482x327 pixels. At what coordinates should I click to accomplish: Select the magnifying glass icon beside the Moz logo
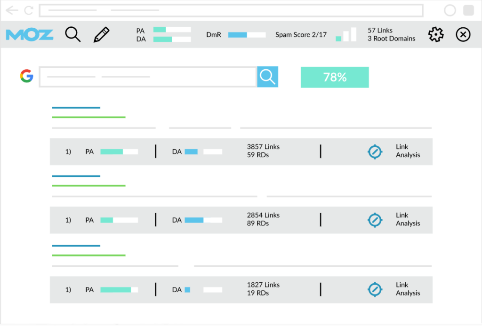pos(73,34)
